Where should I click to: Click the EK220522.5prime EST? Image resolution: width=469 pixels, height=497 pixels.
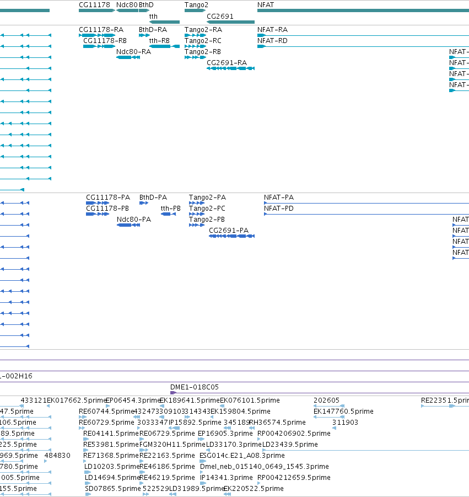(x=227, y=494)
